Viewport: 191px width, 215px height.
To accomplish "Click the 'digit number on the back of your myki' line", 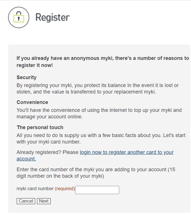I will tap(60, 176).
